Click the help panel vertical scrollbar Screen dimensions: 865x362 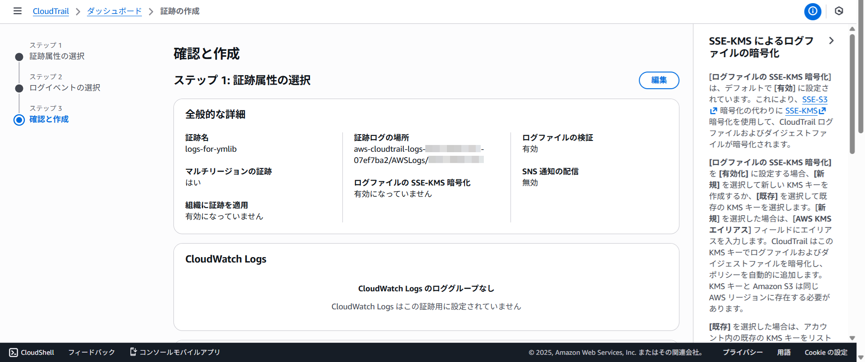pos(852,95)
